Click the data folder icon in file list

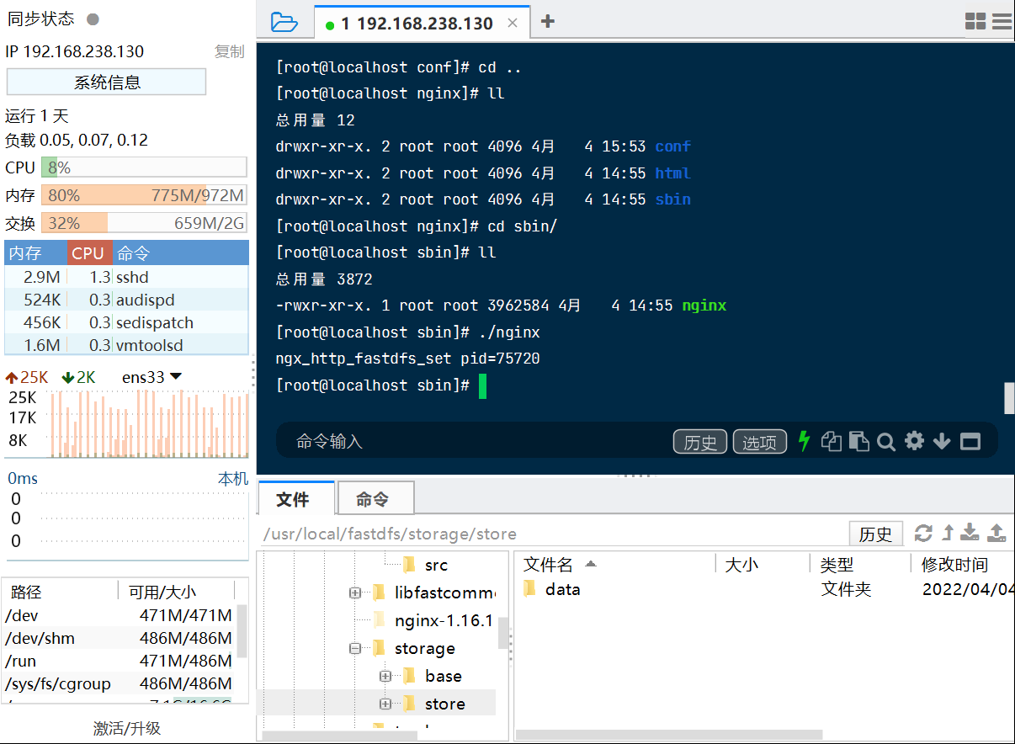click(x=529, y=588)
